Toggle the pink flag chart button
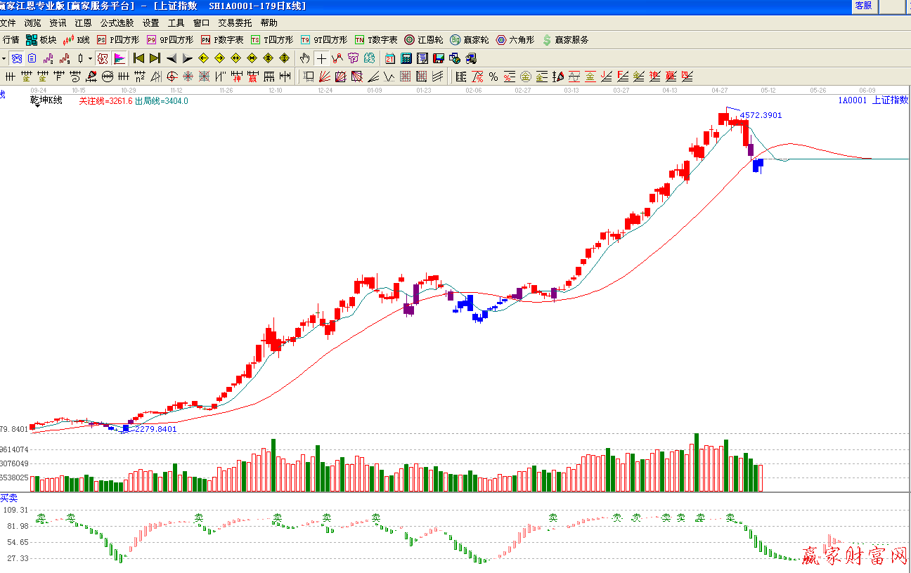The image size is (911, 573). click(x=119, y=58)
